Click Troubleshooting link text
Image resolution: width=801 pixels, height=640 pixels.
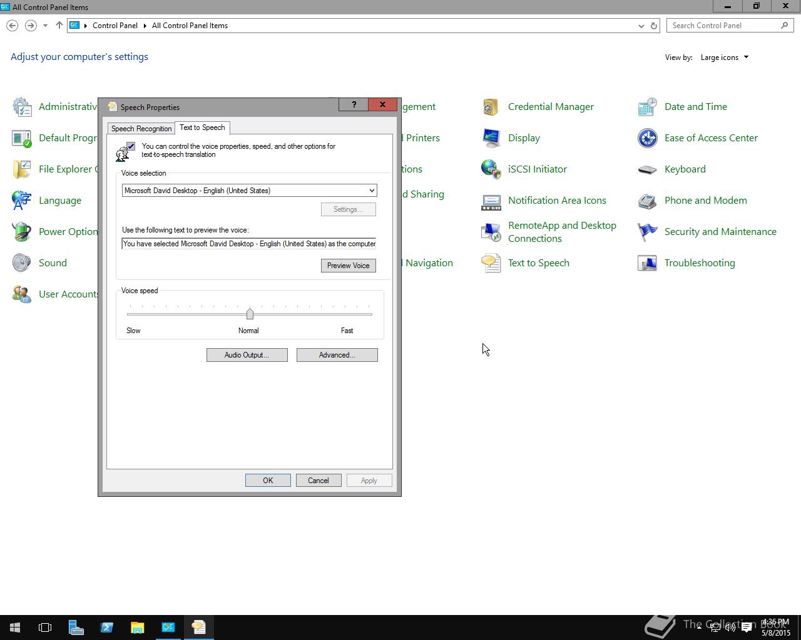[x=700, y=263]
